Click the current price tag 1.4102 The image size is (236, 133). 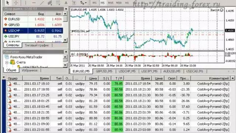pyautogui.click(x=230, y=31)
